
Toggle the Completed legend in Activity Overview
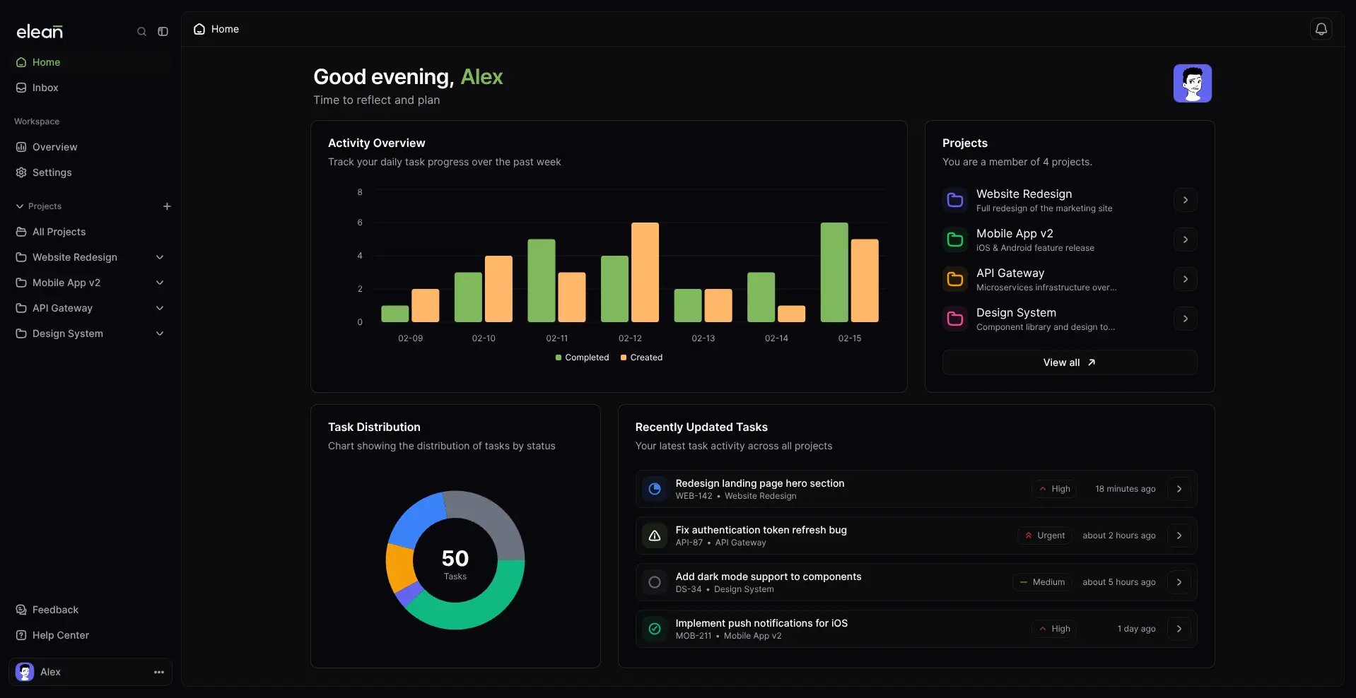[x=580, y=357]
